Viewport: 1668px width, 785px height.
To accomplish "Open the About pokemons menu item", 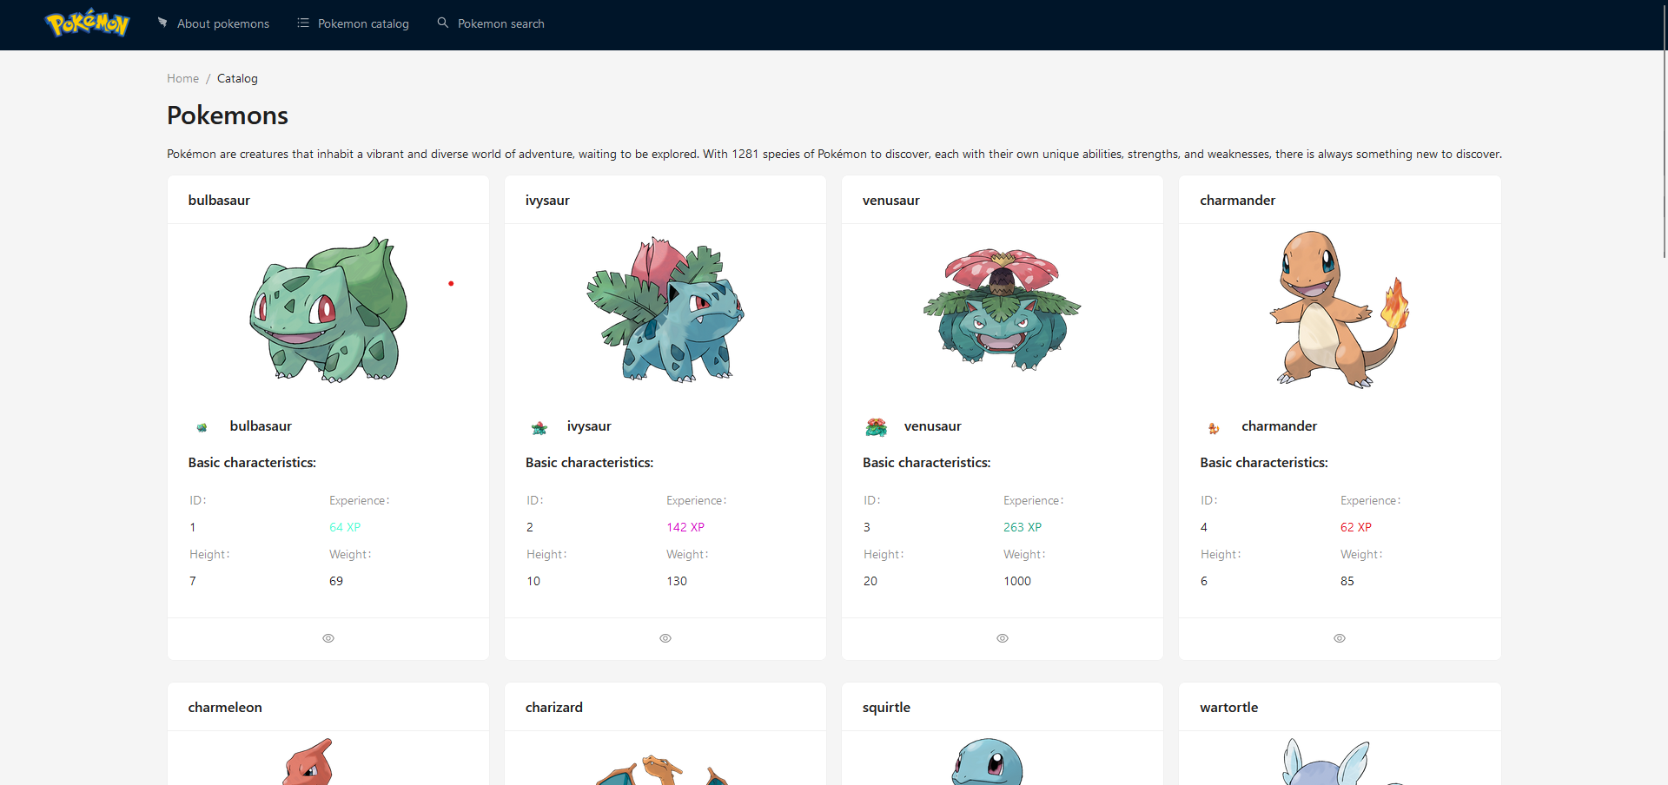I will click(222, 23).
